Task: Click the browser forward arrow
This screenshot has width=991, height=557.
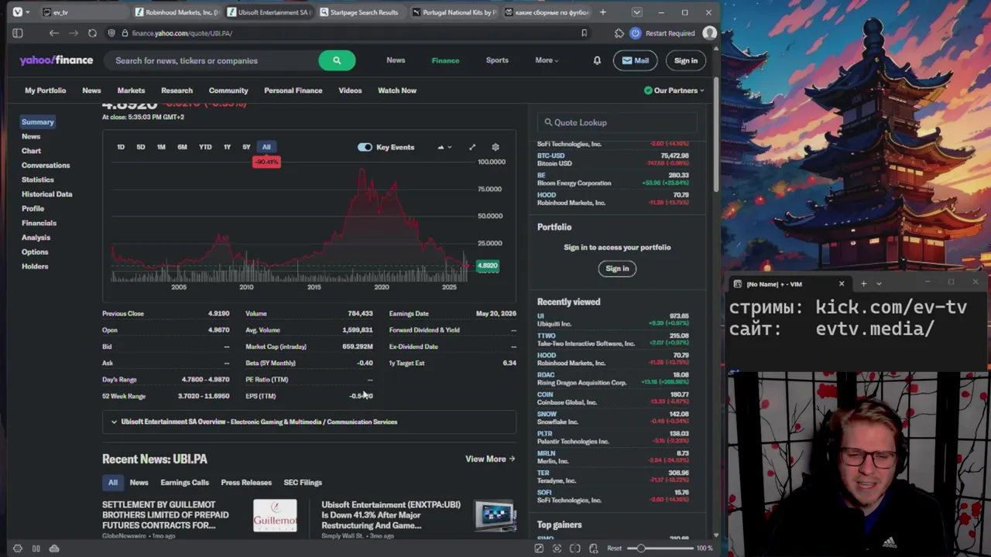Action: (x=73, y=33)
